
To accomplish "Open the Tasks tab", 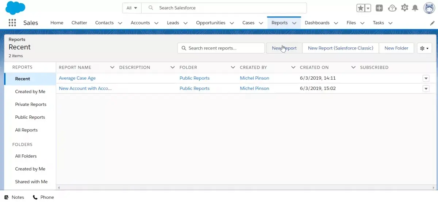I will tap(379, 23).
